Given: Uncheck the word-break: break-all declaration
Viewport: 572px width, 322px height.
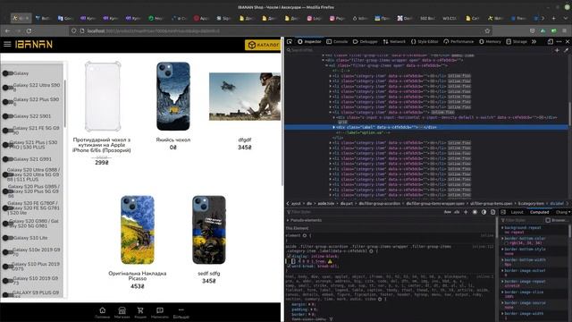Looking at the screenshot, I should tap(289, 267).
